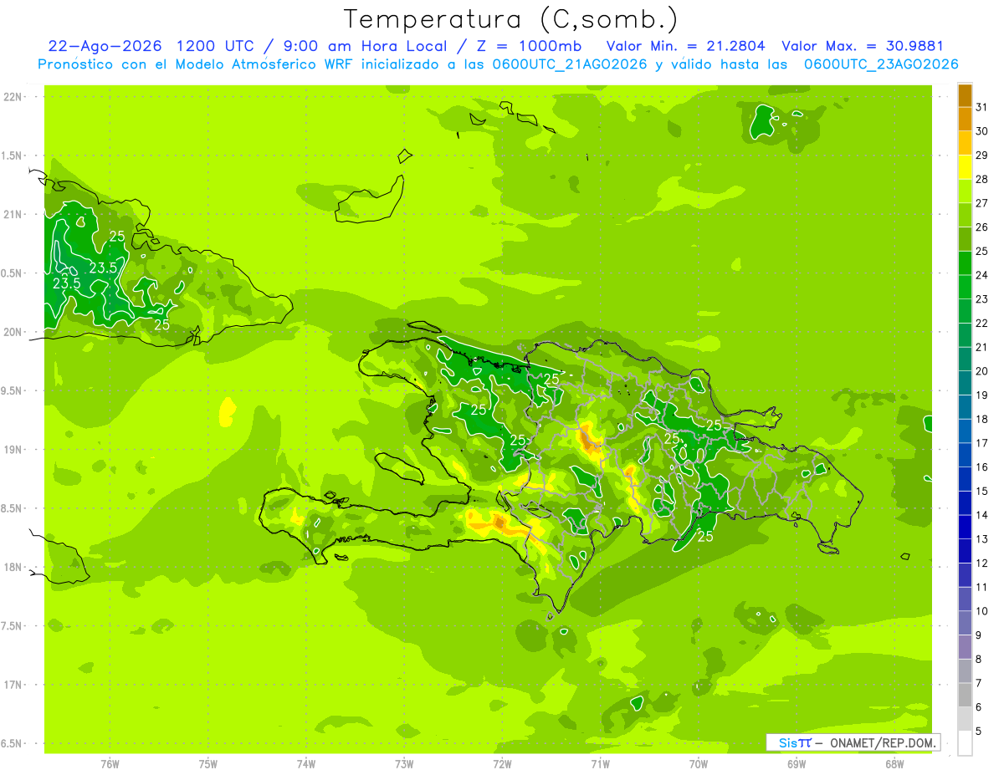Click the "74W" longitude label

306,764
